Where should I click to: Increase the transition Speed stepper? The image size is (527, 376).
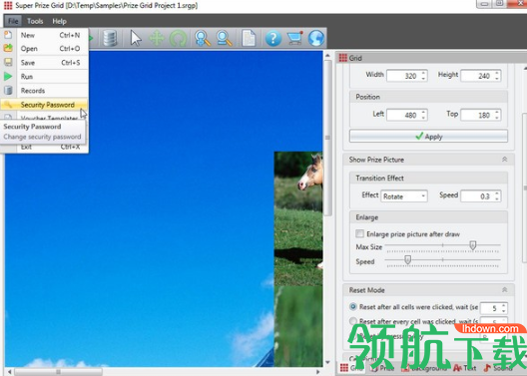tap(497, 193)
